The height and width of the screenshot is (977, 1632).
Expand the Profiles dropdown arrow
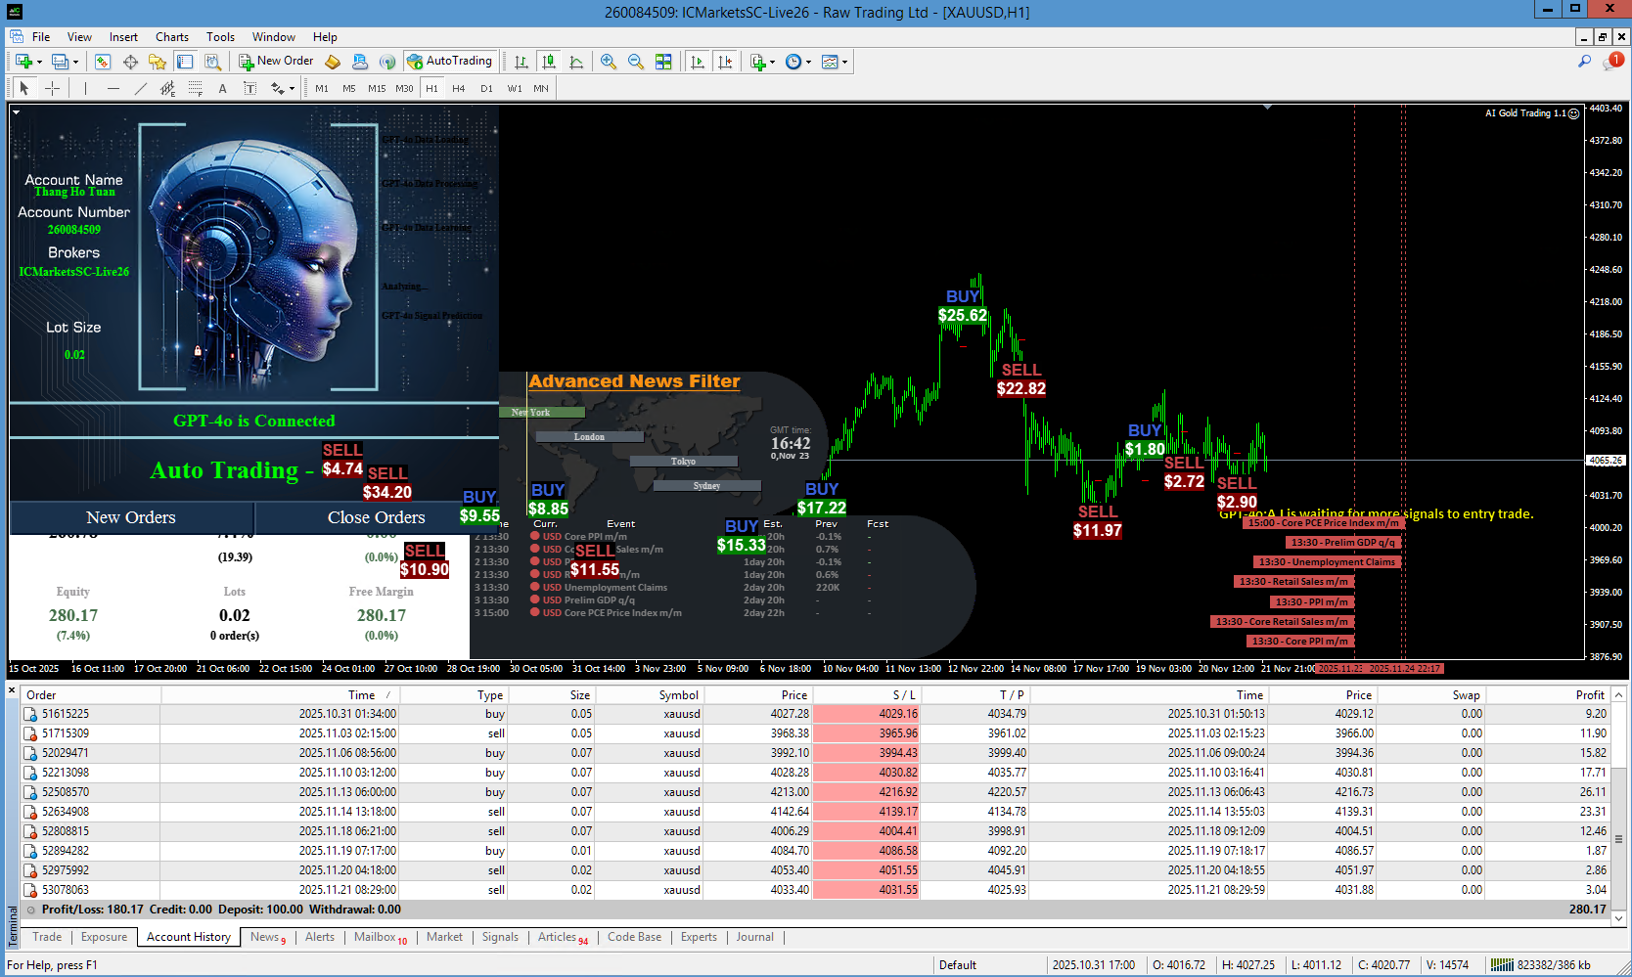pyautogui.click(x=75, y=62)
